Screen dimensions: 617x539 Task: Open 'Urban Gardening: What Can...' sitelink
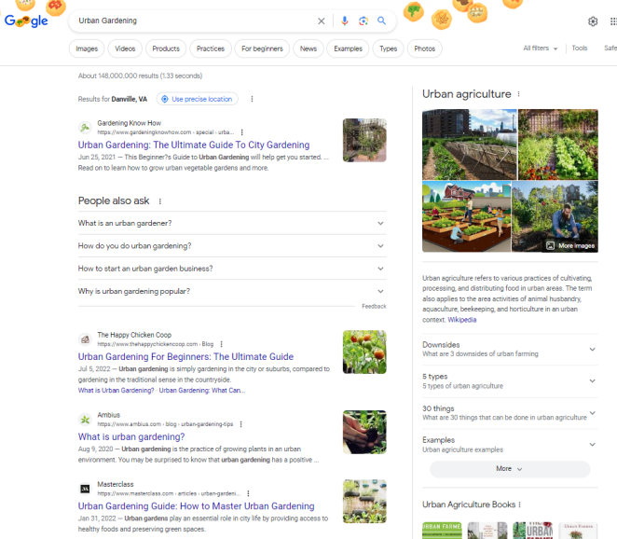coord(202,391)
